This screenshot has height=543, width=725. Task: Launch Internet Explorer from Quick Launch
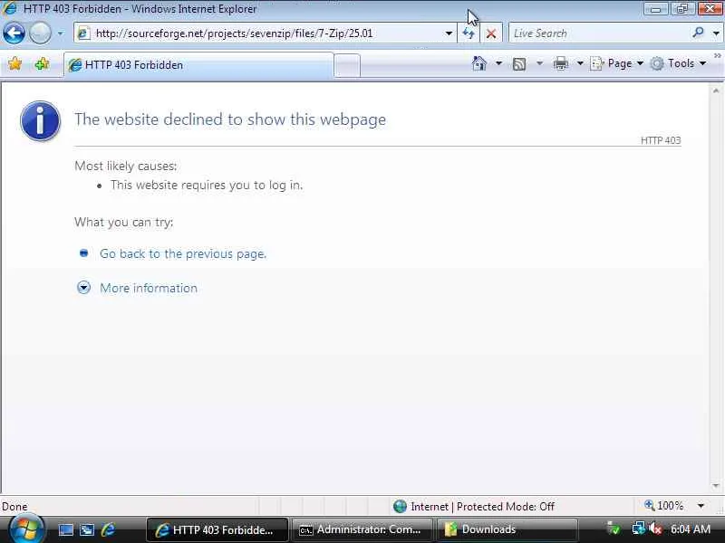pyautogui.click(x=108, y=529)
